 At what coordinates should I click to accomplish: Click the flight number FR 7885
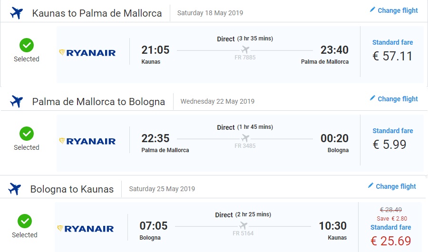pyautogui.click(x=245, y=58)
